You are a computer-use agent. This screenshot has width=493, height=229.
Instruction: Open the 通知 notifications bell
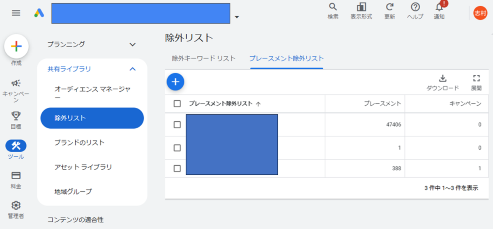[439, 7]
